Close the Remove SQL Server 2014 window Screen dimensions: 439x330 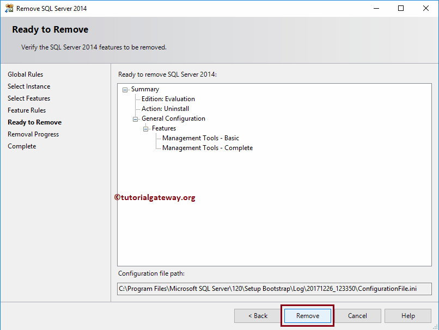[426, 8]
